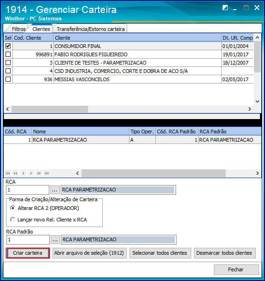Select the MESSIAS VASCONCELOS name cell

tap(137, 79)
